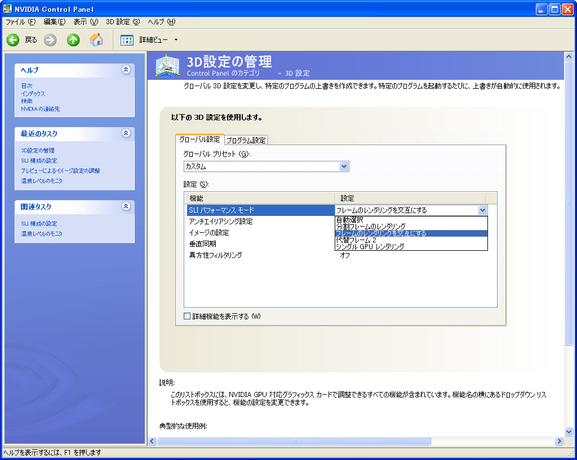Open the ヘルプ menu in menu bar
This screenshot has height=460, width=577.
tap(161, 22)
